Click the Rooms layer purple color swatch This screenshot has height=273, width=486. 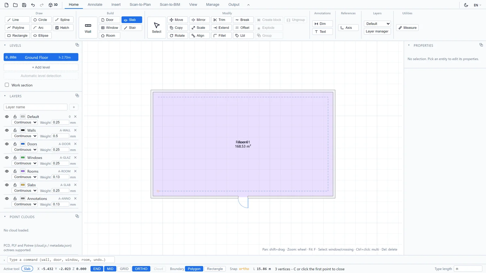click(x=23, y=171)
